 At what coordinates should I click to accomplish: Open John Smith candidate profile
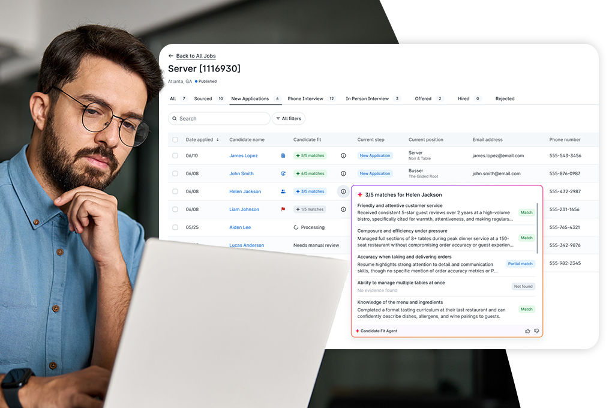tap(241, 174)
